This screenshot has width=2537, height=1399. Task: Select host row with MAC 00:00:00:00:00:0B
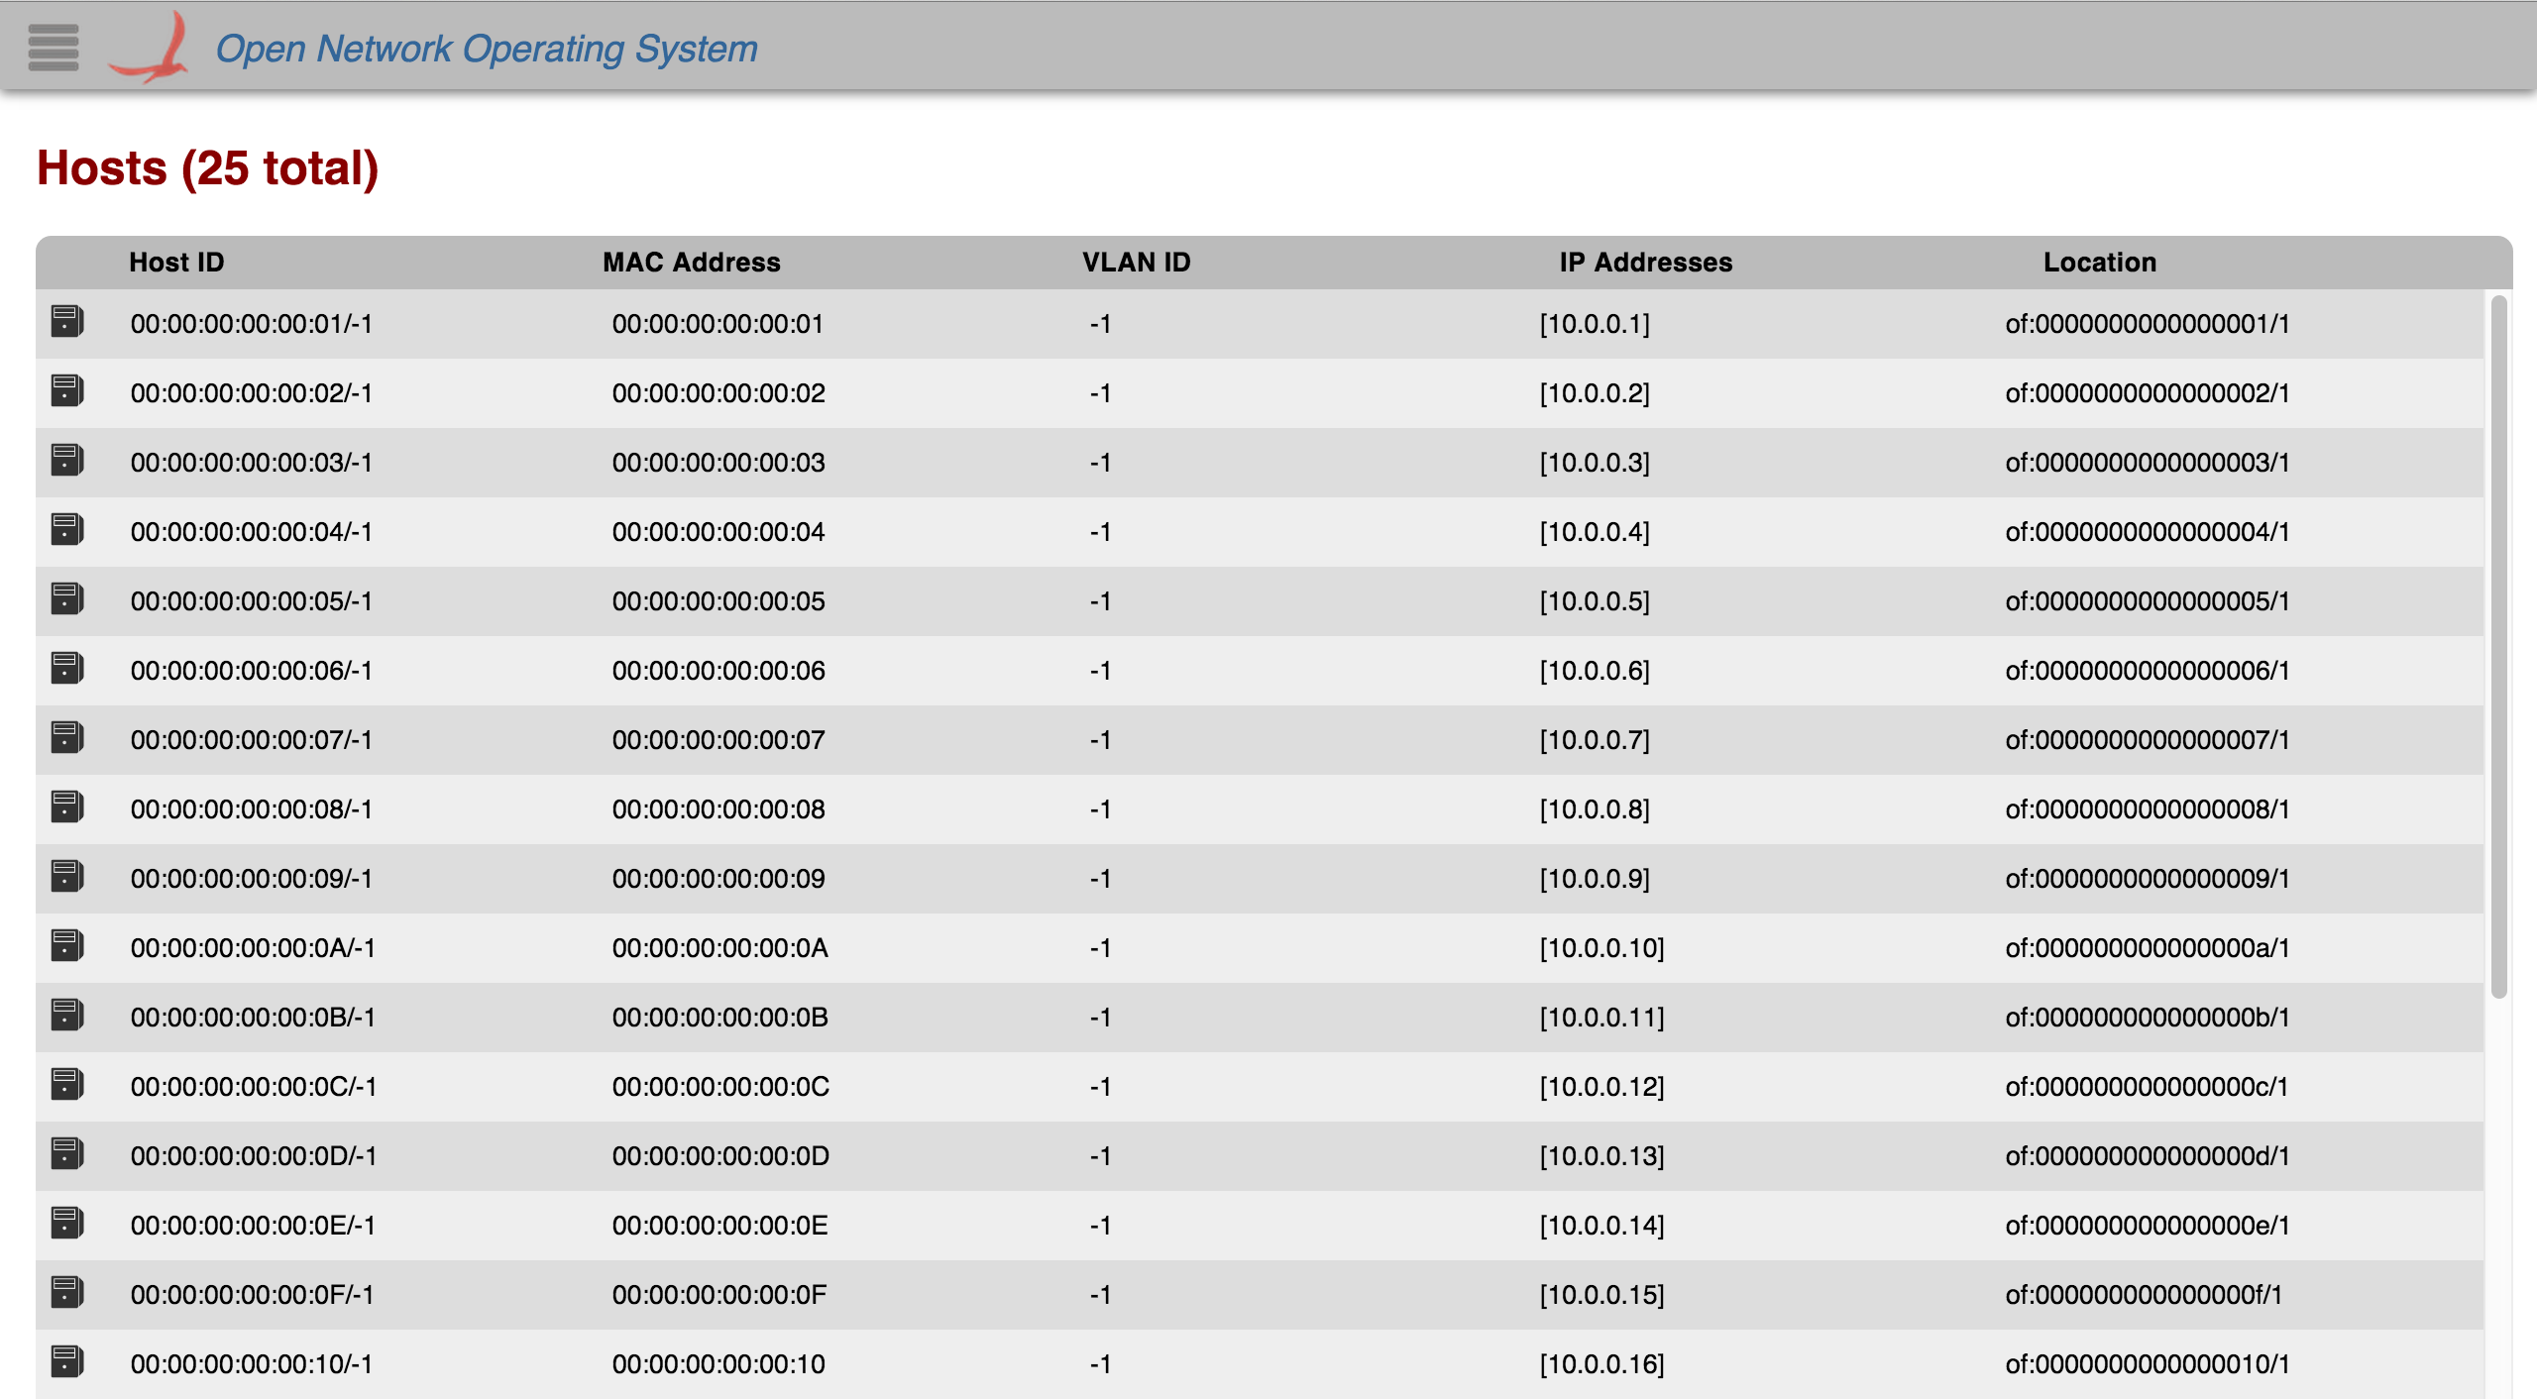[x=719, y=1018]
